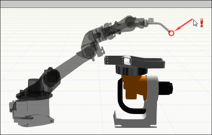Image resolution: width=212 pixels, height=135 pixels.
Task: Select the orange positioner motor body
Action: pyautogui.click(x=134, y=87)
